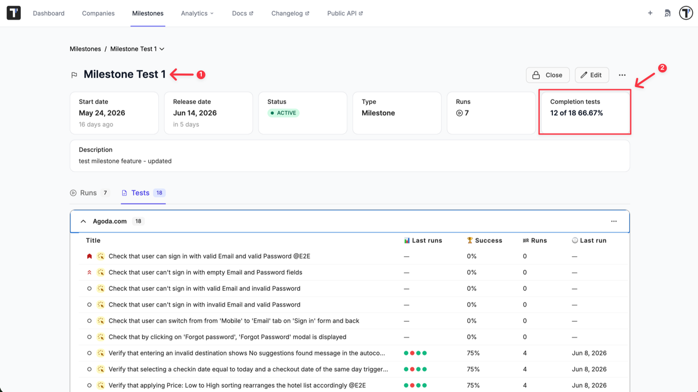Click the Close milestone button
This screenshot has height=392, width=698.
(x=548, y=75)
